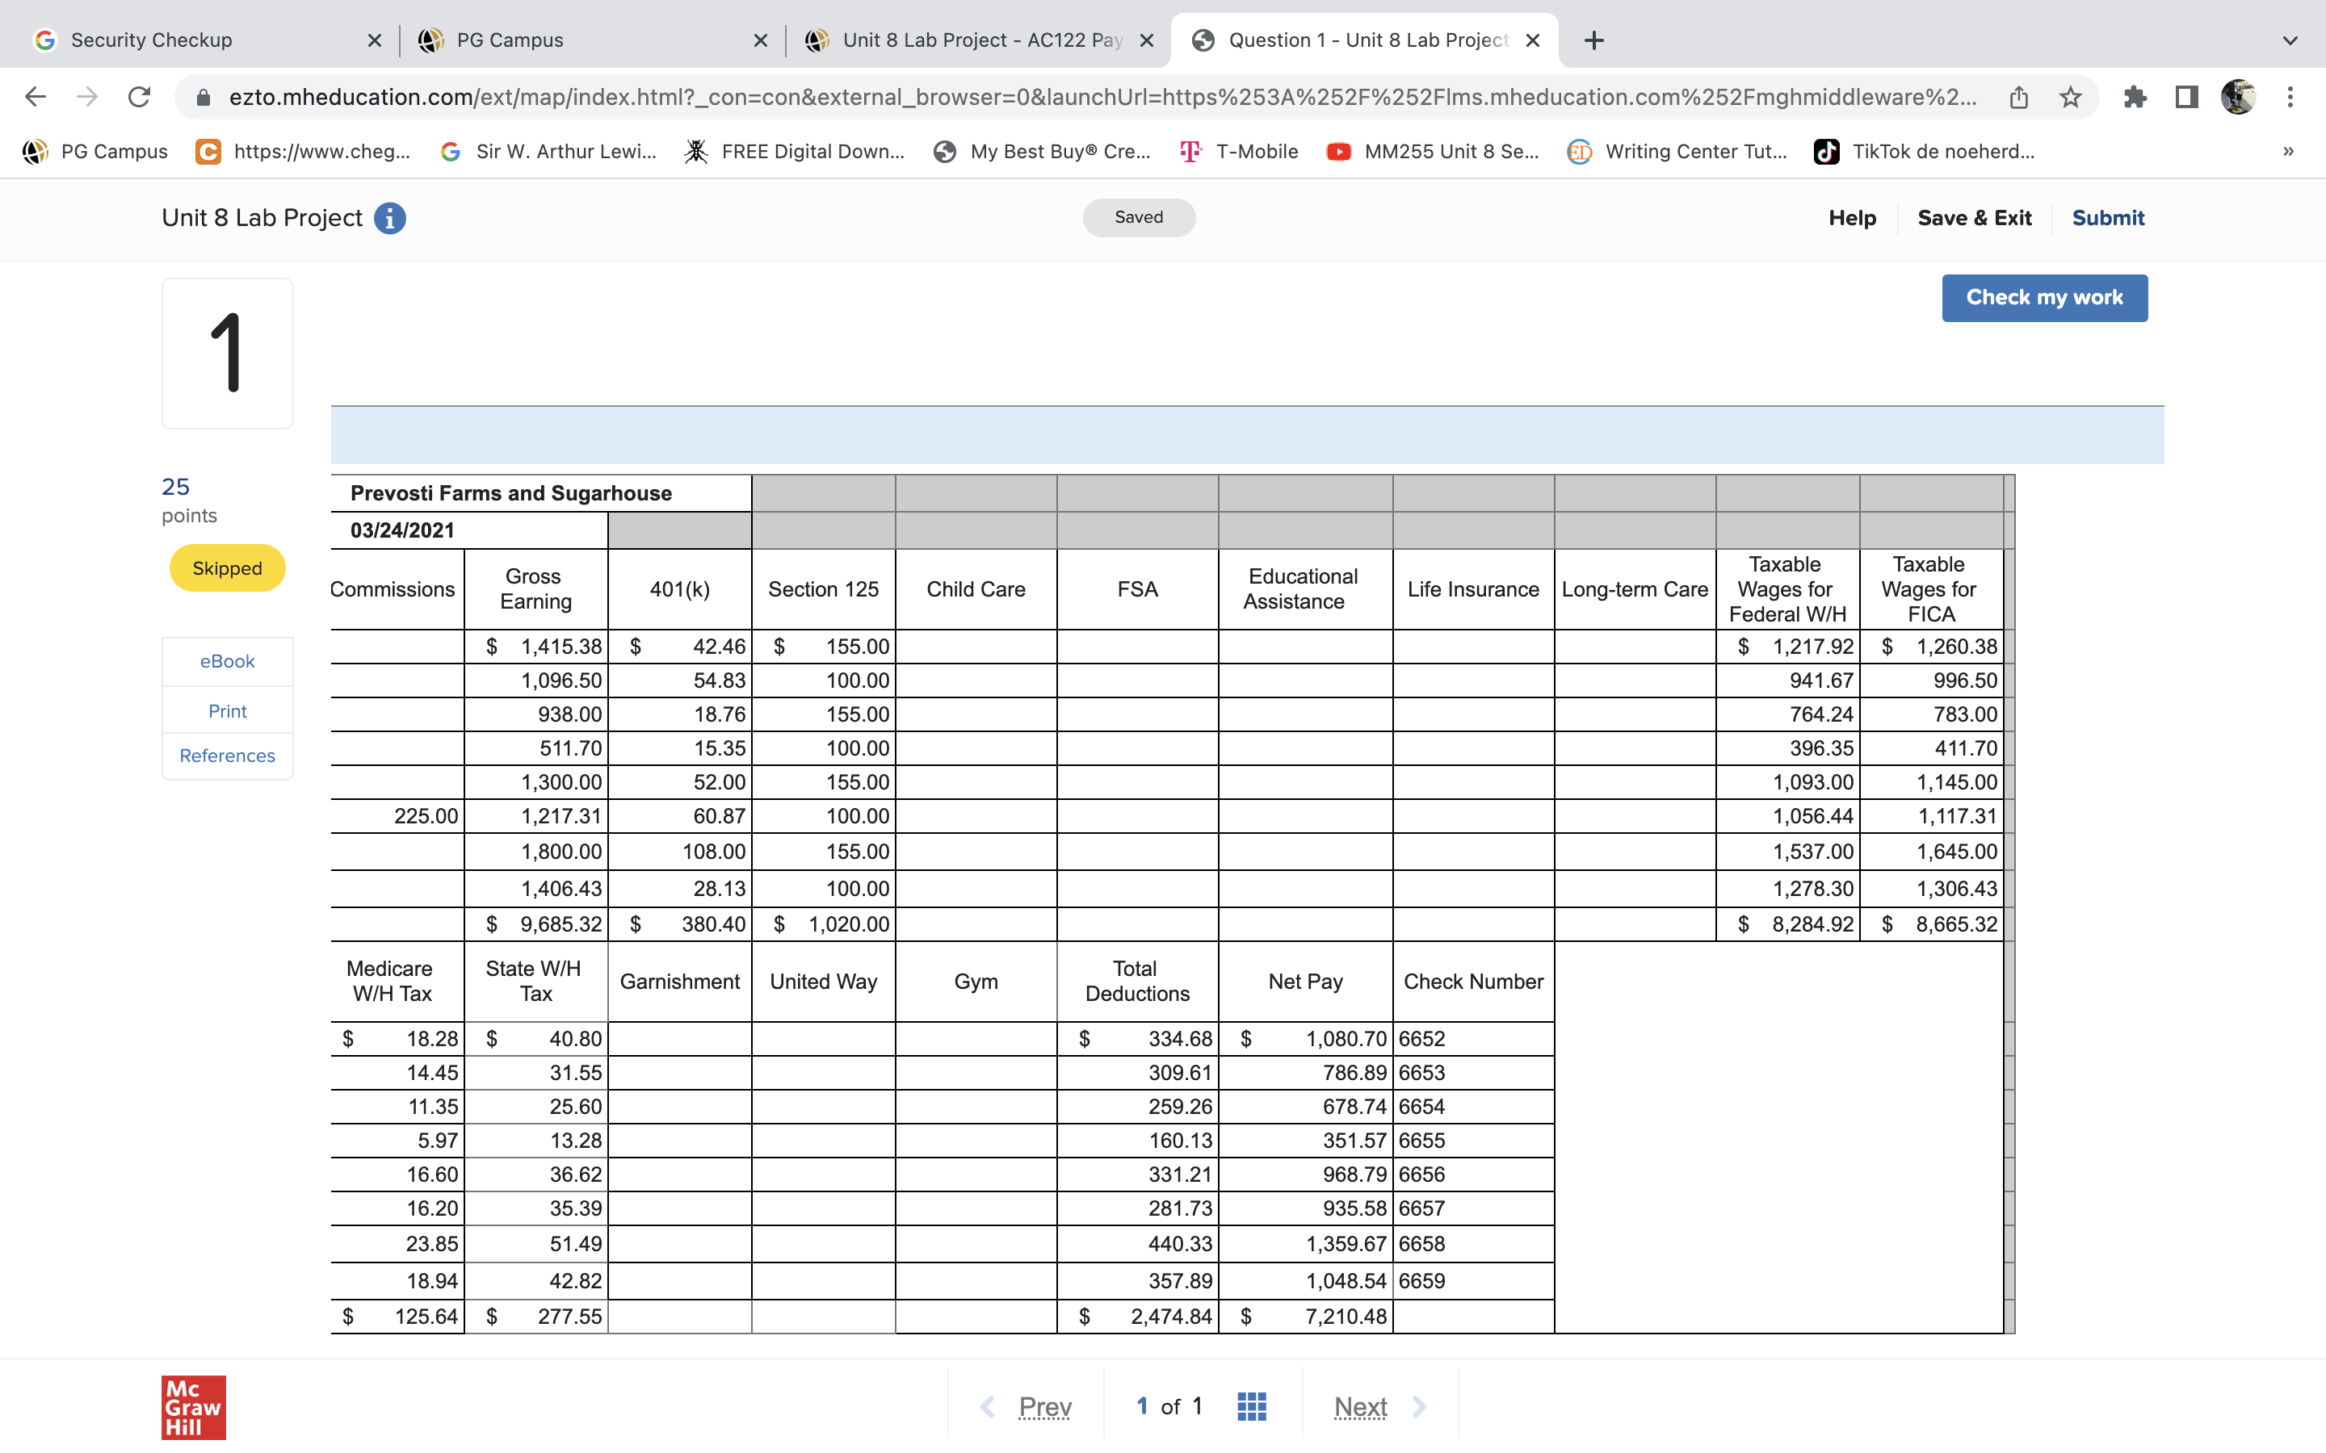
Task: Click the Submit link
Action: coord(2107,218)
